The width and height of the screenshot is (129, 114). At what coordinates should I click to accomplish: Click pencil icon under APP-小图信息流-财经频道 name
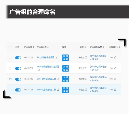coord(39,70)
